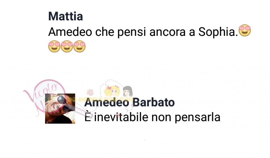Click Amedeo Barbato's profile picture
270x158 pixels.
click(60, 109)
